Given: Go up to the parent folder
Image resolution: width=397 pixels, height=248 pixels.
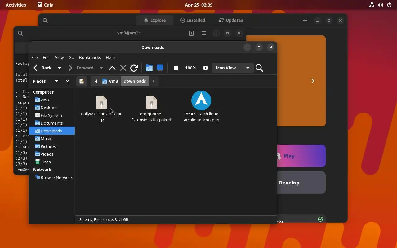Looking at the screenshot, I should click(x=112, y=68).
